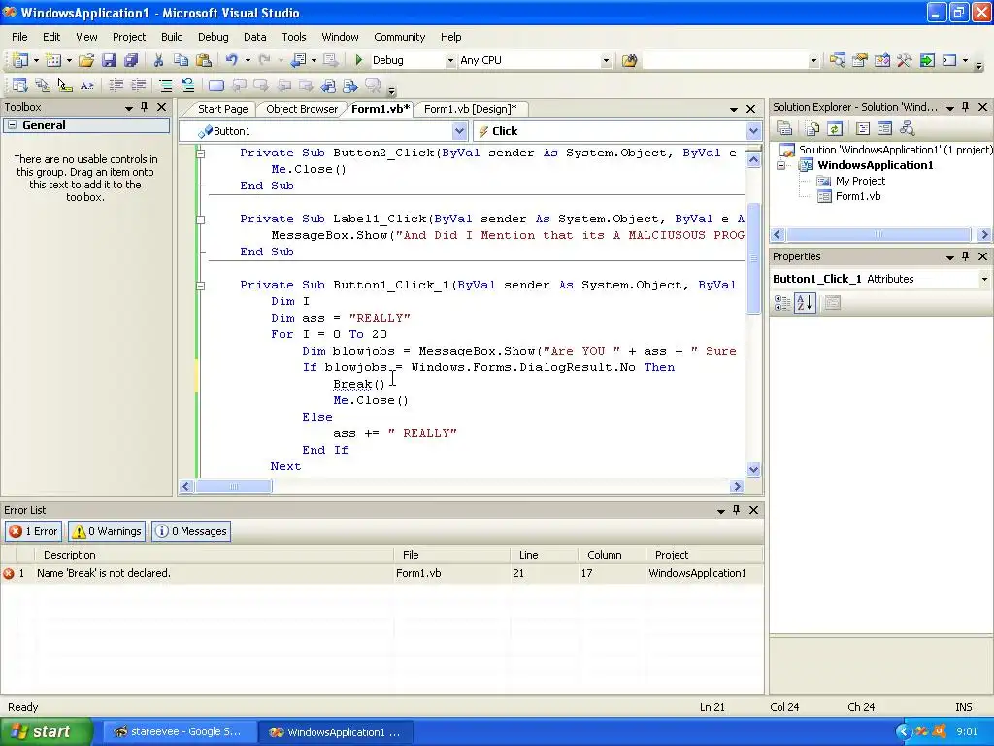This screenshot has height=746, width=994.
Task: Collapse the Button1_Click_1 sub outline
Action: 200,286
